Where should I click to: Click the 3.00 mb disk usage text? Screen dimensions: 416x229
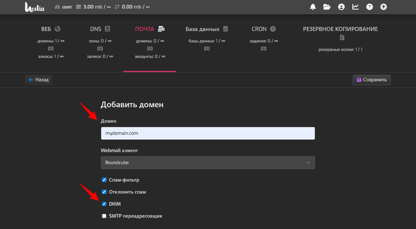[x=97, y=7]
